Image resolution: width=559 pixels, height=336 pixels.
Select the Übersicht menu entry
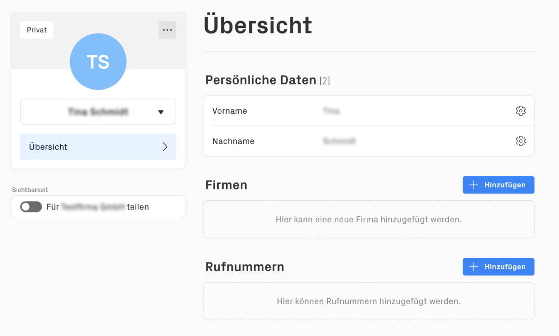98,147
